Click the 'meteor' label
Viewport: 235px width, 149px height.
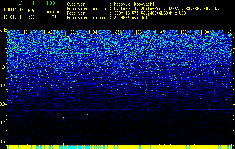tap(53, 12)
